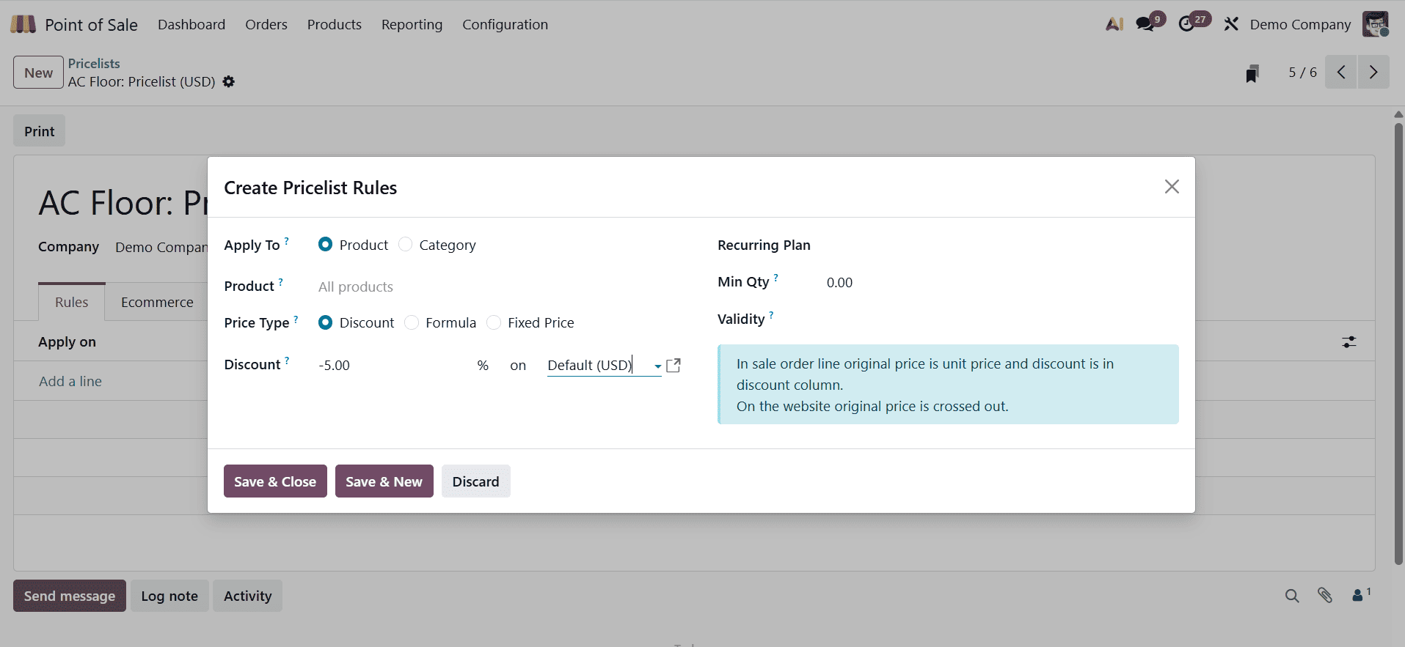Open the AI assistant icon in top bar
This screenshot has height=647, width=1405.
[x=1114, y=24]
